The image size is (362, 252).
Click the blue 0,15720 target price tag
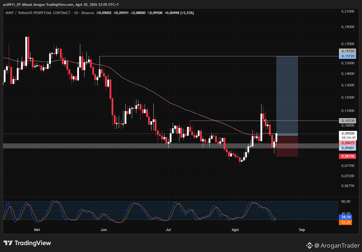tap(347, 56)
